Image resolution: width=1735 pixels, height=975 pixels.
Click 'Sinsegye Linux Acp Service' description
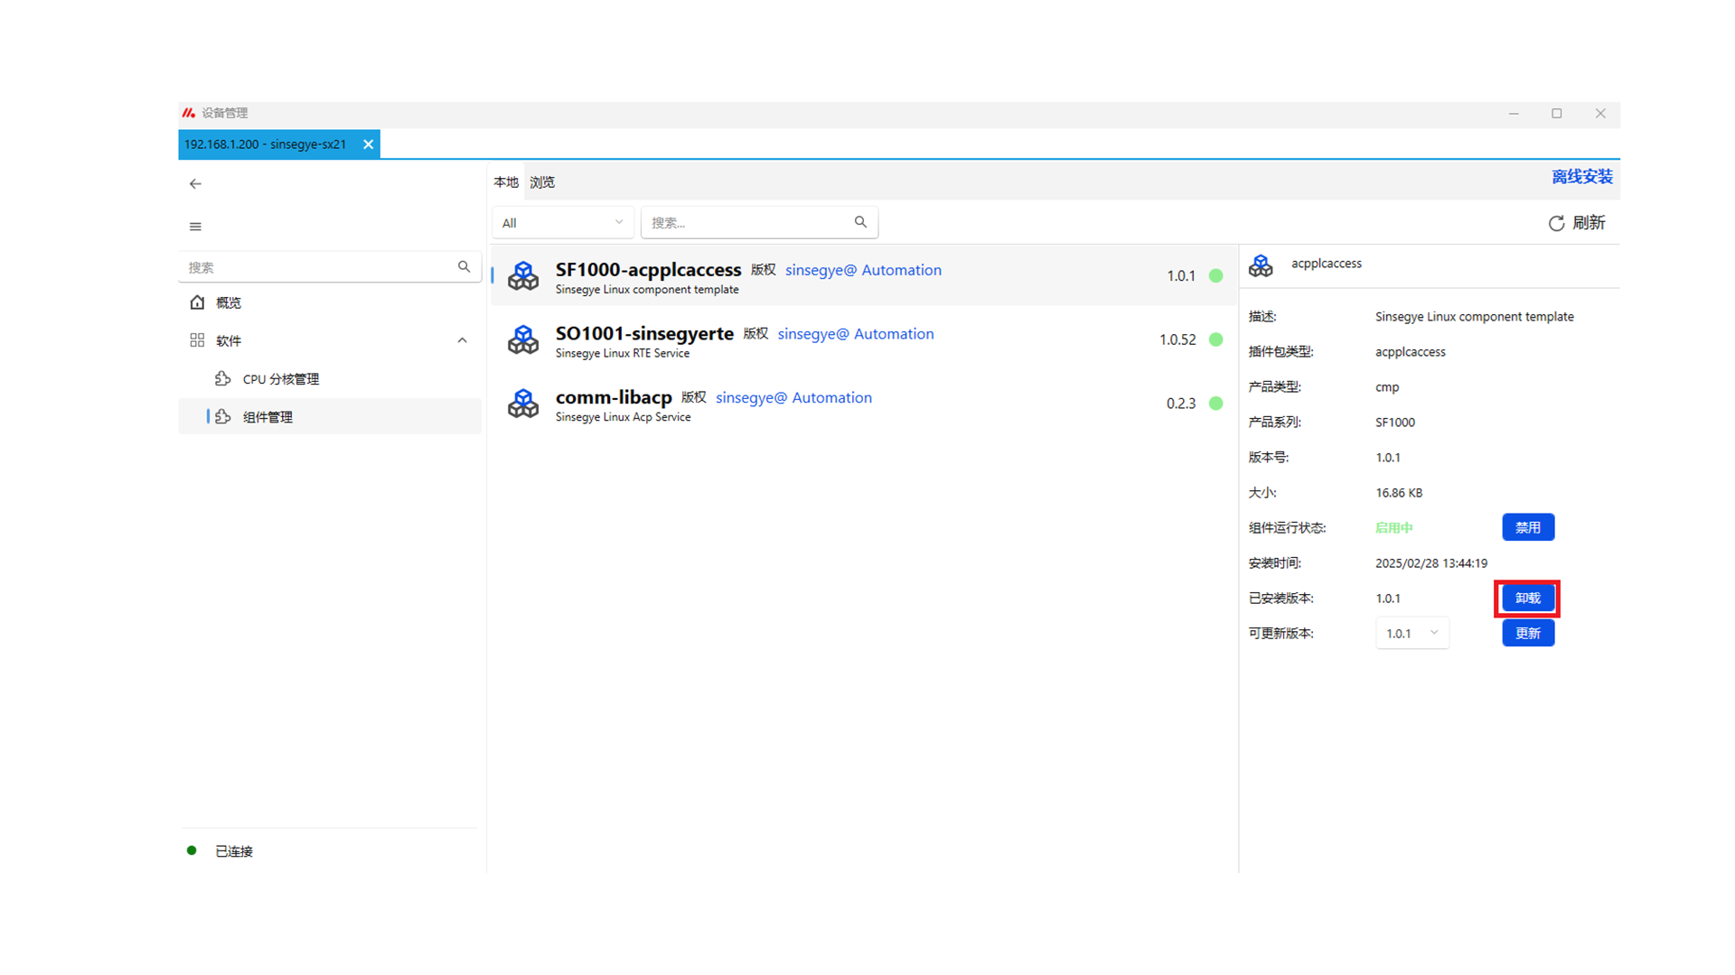624,417
